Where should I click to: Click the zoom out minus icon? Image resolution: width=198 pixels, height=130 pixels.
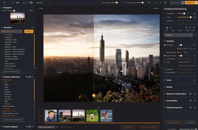(10, 3)
